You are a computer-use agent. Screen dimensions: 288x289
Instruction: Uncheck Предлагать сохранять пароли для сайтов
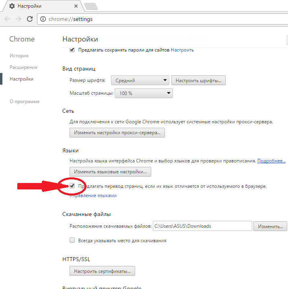tap(72, 50)
